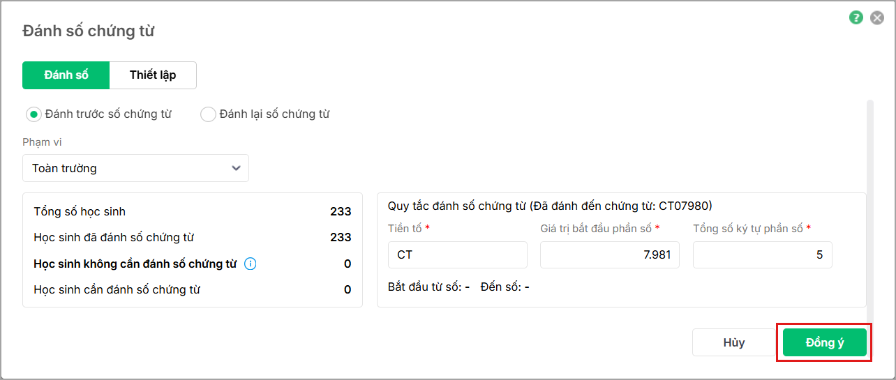Click the Tổng số học sinh label

[x=80, y=211]
